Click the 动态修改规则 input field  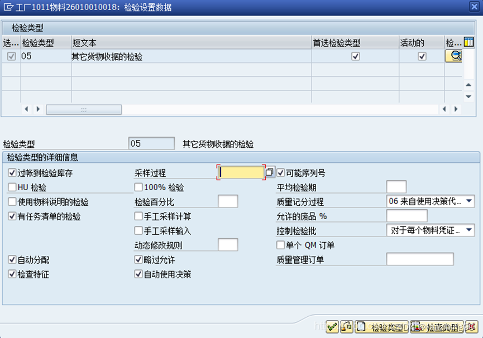tap(228, 244)
